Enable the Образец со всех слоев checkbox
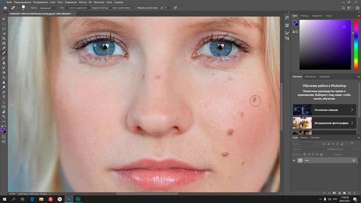Viewport: 361px width, 203px height. [x=135, y=8]
